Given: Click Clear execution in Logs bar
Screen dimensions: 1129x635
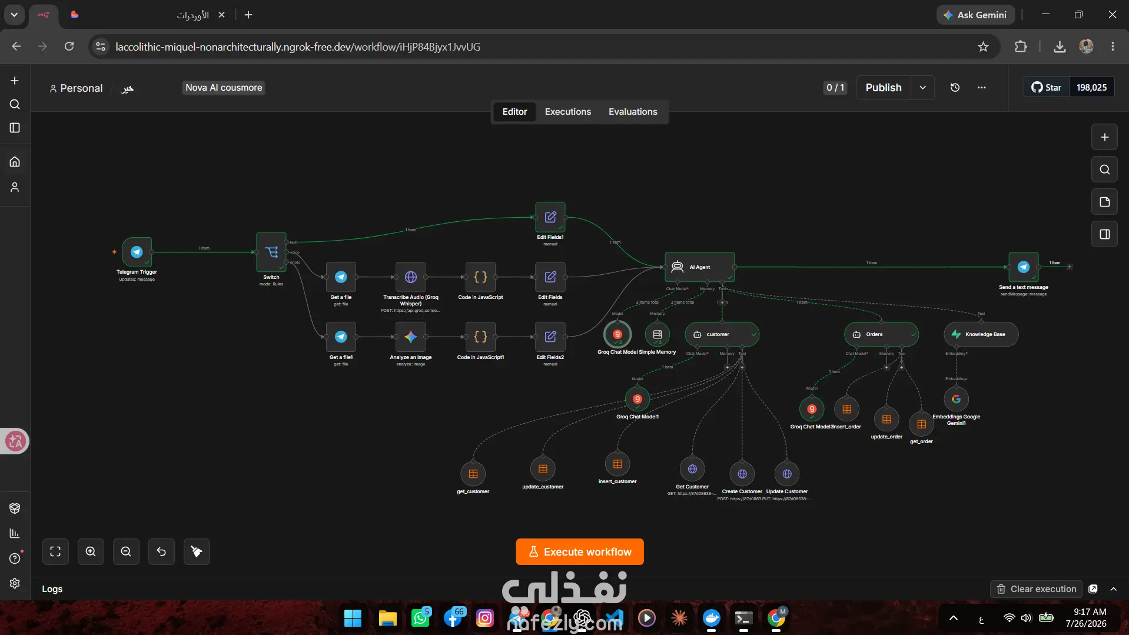Looking at the screenshot, I should (1037, 589).
